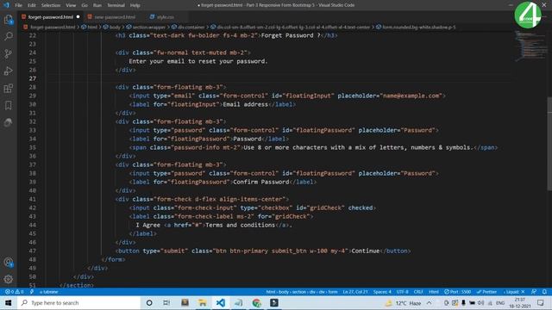Click the weather widget '12°C Haze'
The height and width of the screenshot is (310, 552).
pyautogui.click(x=404, y=302)
